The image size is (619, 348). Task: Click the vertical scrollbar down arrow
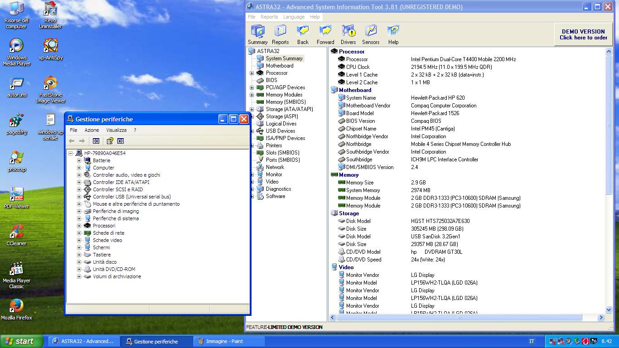[609, 309]
